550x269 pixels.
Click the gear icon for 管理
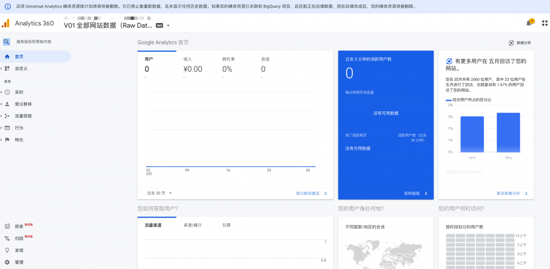7,263
